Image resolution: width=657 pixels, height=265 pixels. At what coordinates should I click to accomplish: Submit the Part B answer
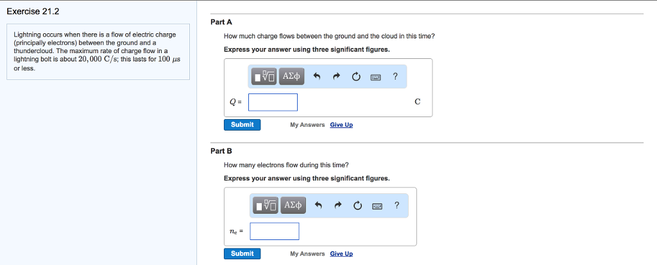[242, 253]
